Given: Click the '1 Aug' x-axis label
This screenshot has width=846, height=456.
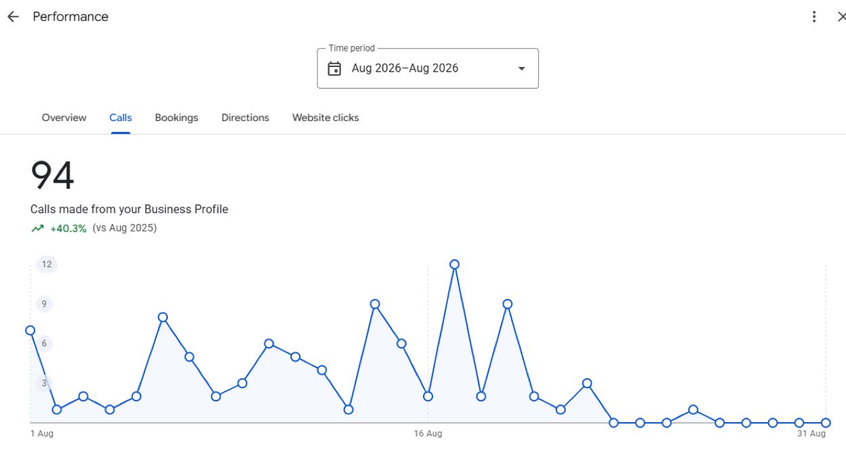Looking at the screenshot, I should pos(42,434).
